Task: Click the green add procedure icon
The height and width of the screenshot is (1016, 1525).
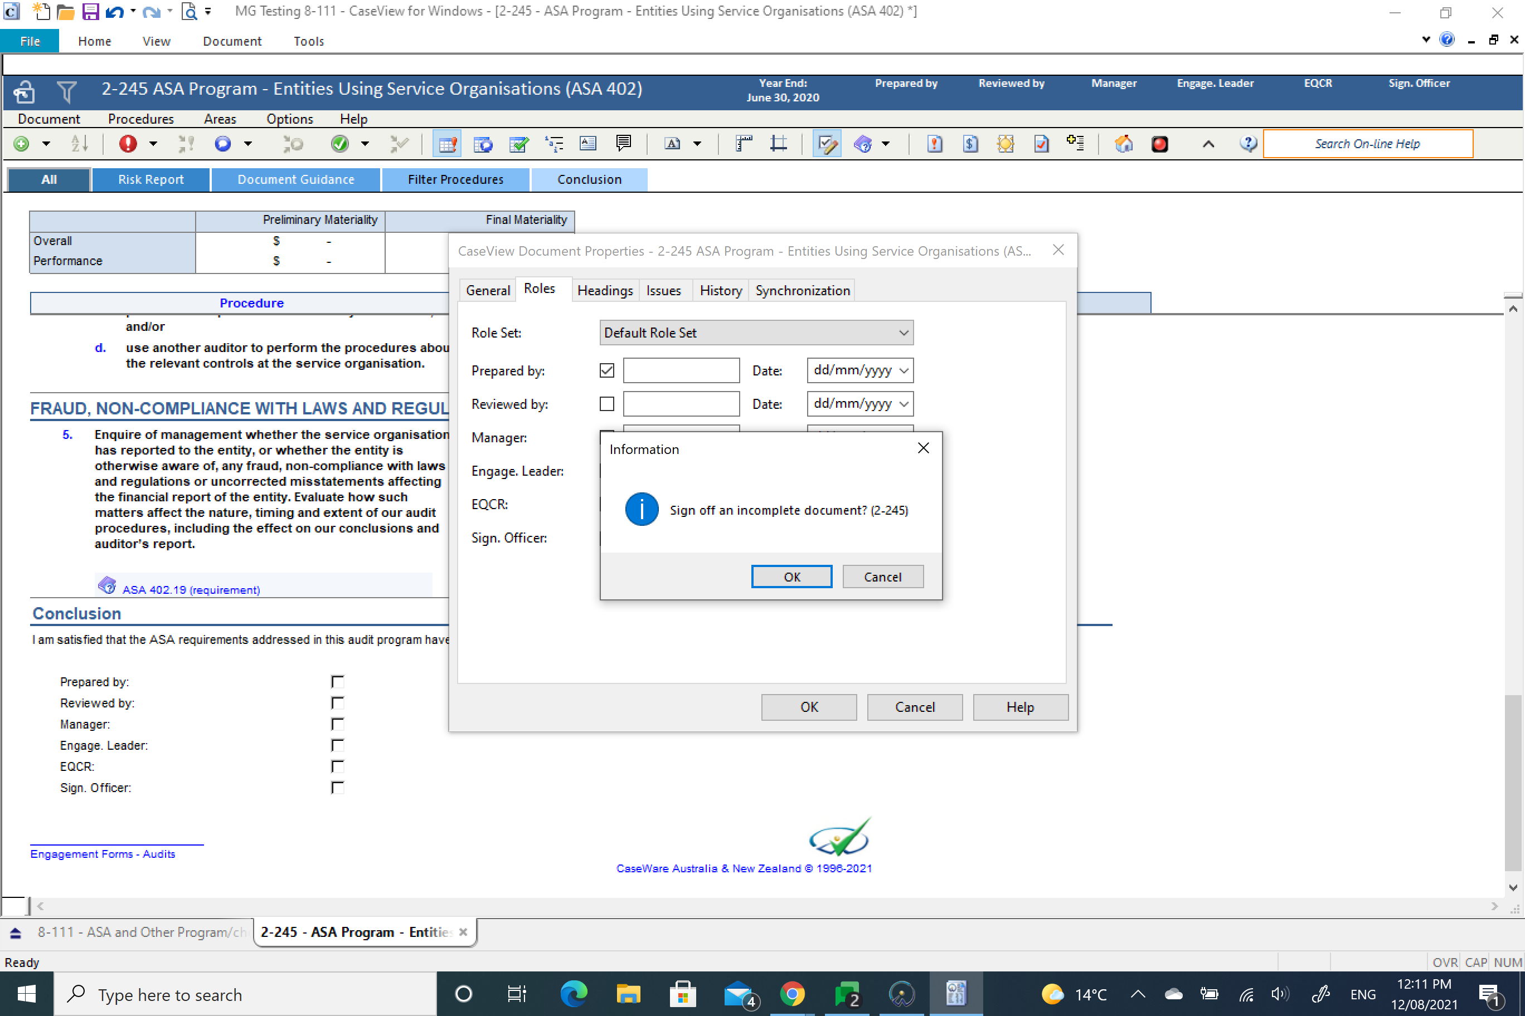Action: 21,144
